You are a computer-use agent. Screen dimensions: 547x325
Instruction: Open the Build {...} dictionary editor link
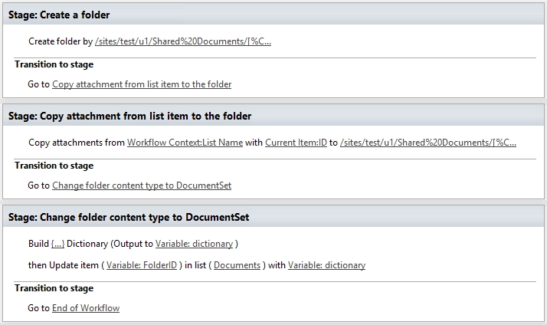57,244
